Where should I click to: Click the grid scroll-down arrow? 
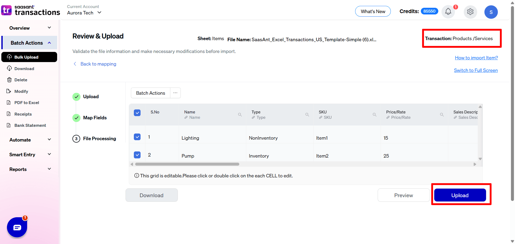coord(480,159)
